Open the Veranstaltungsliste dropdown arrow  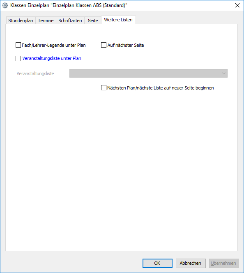[223, 73]
